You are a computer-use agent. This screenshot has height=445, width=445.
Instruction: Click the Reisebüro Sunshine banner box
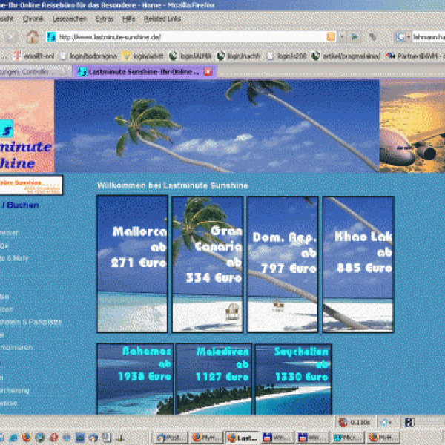tap(31, 185)
